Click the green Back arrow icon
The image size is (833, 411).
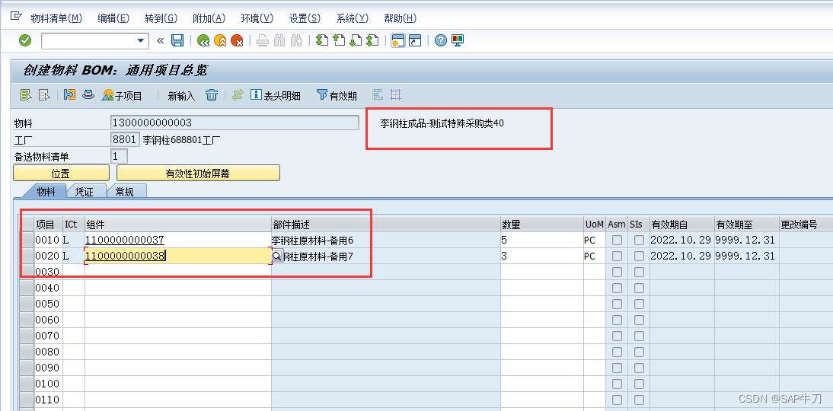tap(203, 40)
